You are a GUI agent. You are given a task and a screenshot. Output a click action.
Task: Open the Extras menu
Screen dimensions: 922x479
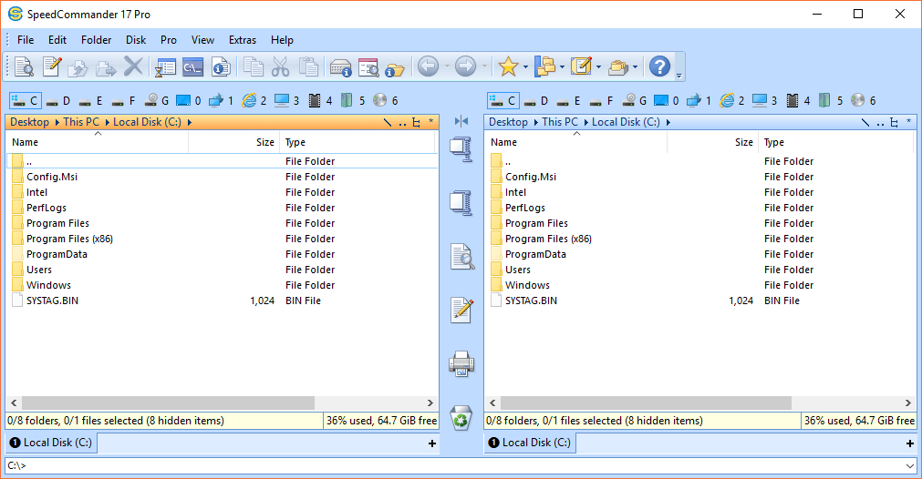point(243,40)
